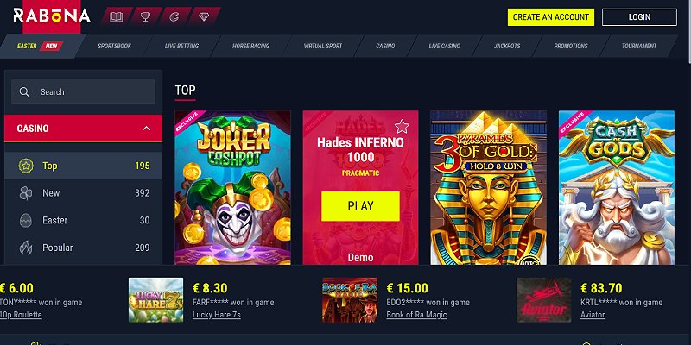Image resolution: width=691 pixels, height=345 pixels.
Task: Switch to the Sportsbook tab
Action: point(114,46)
